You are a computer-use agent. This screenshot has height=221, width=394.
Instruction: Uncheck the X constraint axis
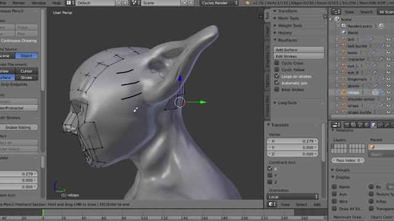click(x=270, y=169)
